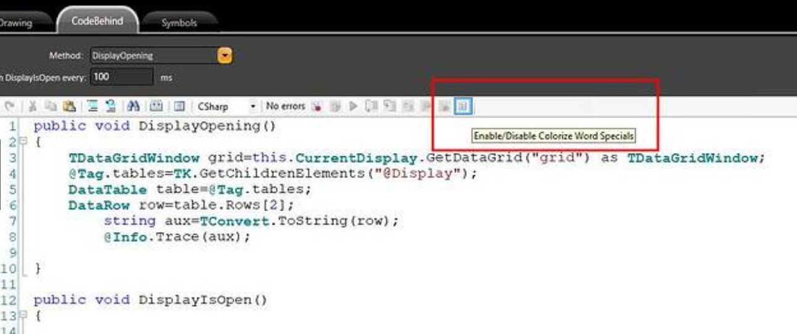Click the No errors status label
Viewport: 797px width, 334px height.
285,106
